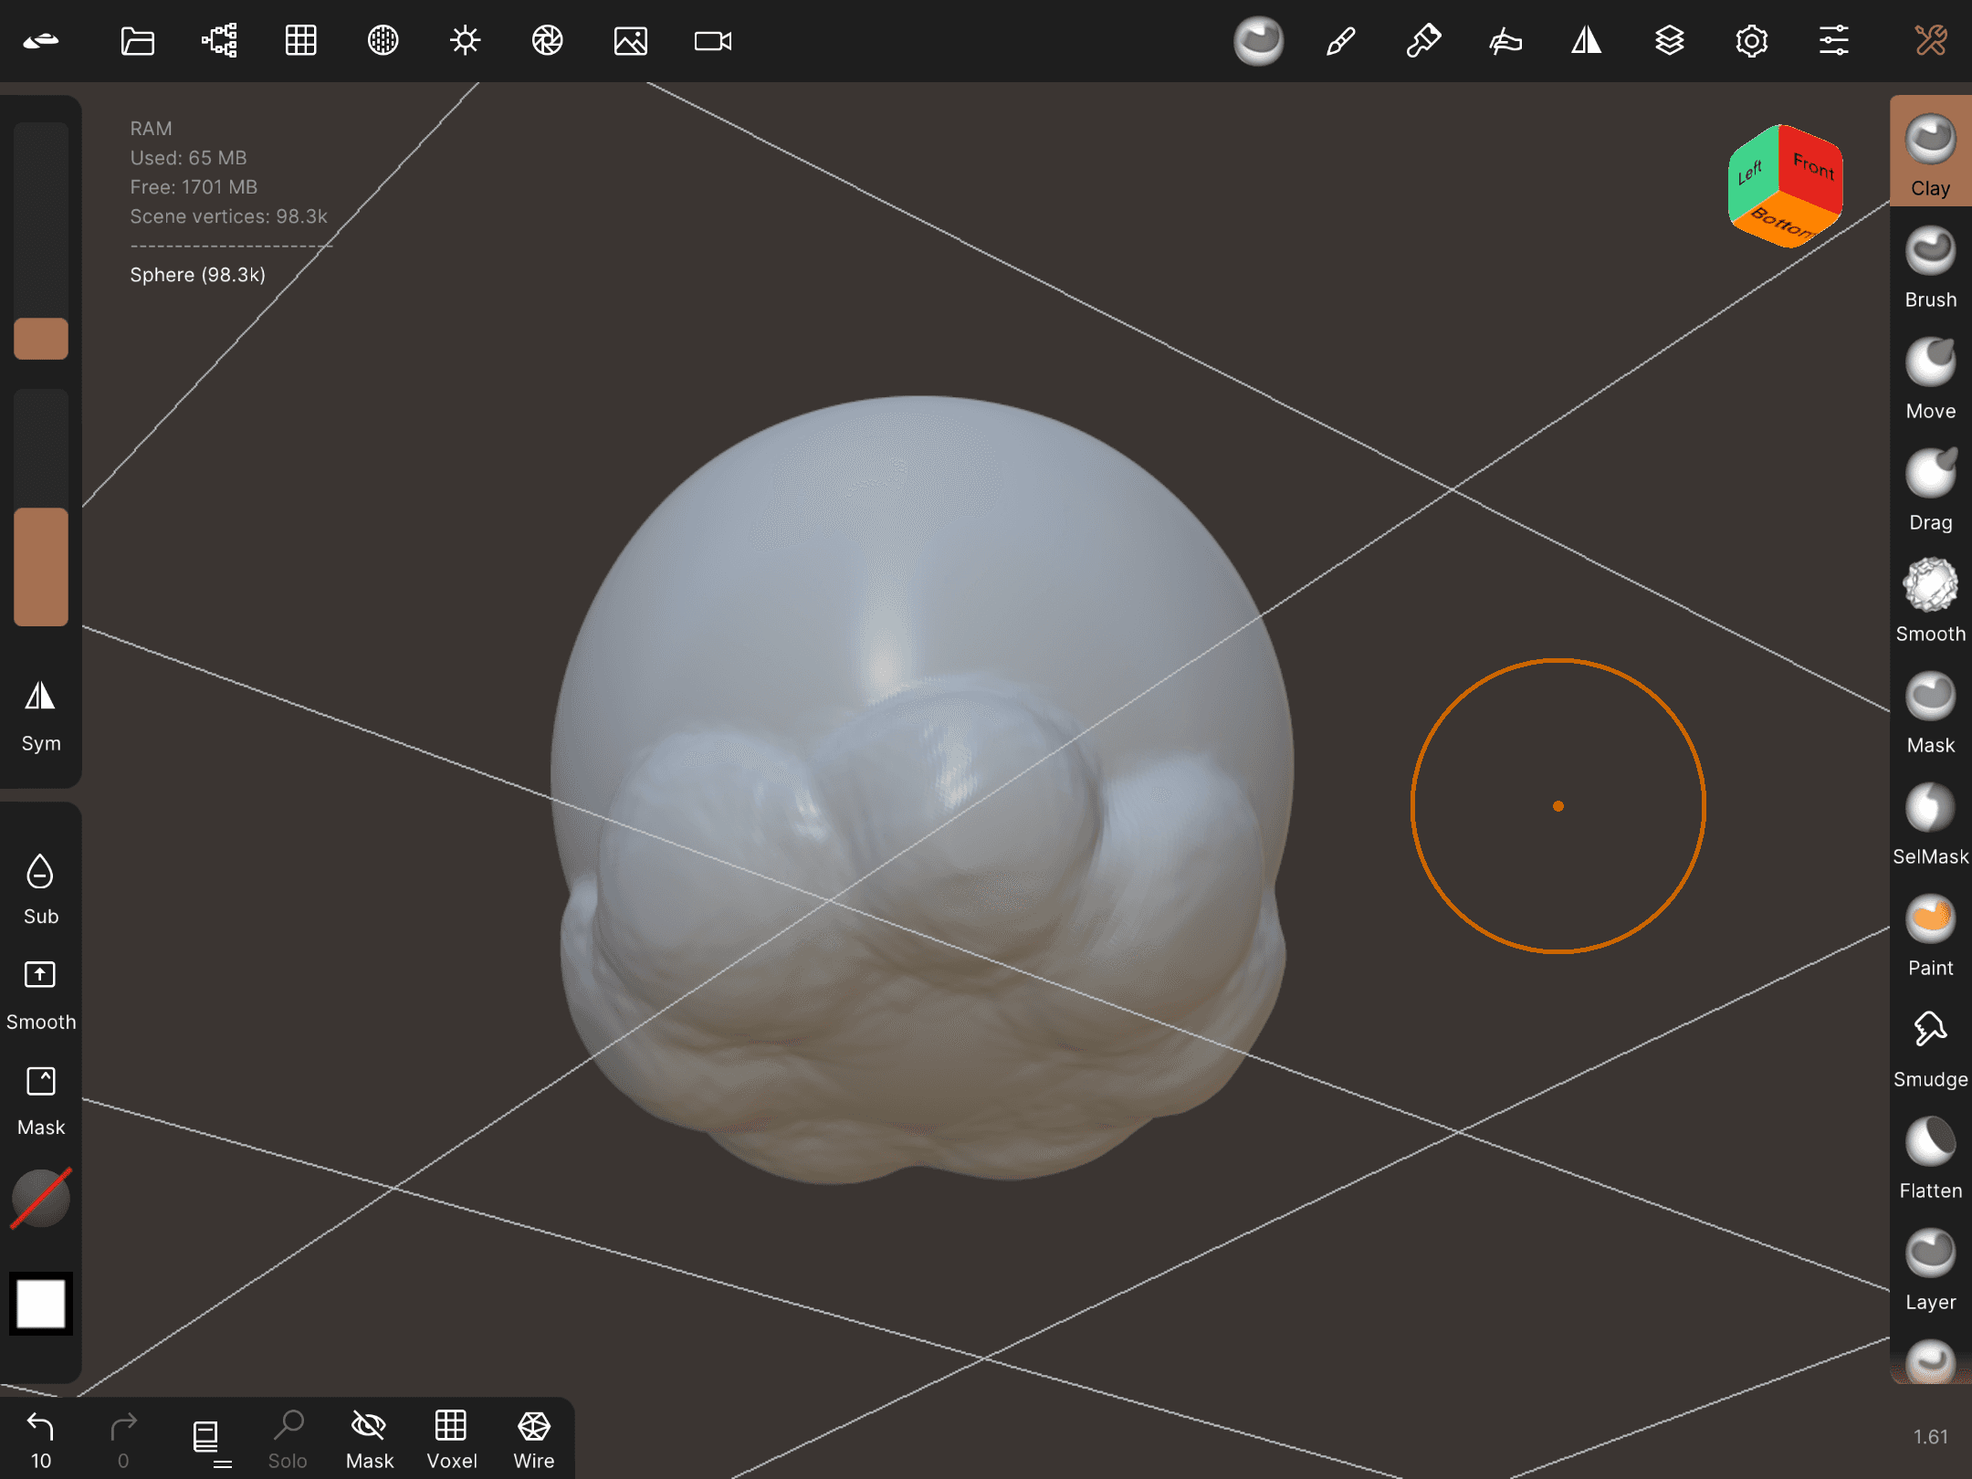Open the camera settings menu
This screenshot has width=1972, height=1479.
click(712, 41)
